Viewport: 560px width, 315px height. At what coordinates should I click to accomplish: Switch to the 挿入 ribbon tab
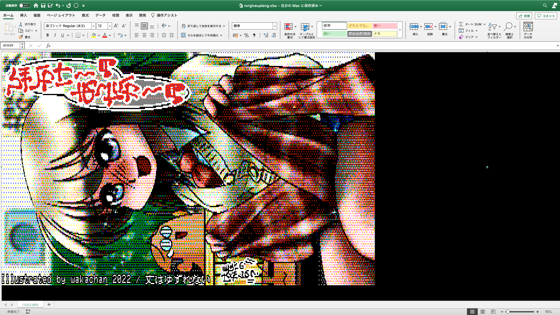click(x=23, y=15)
